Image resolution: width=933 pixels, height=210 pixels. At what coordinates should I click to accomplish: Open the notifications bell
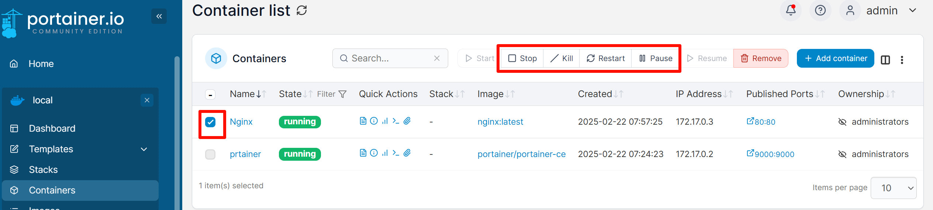coord(791,10)
